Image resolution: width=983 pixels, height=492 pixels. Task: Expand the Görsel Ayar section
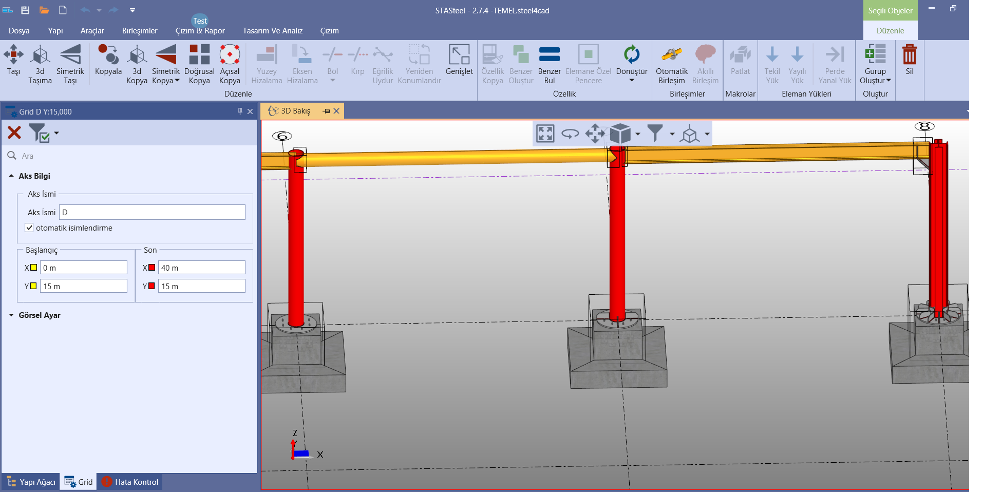tap(11, 315)
